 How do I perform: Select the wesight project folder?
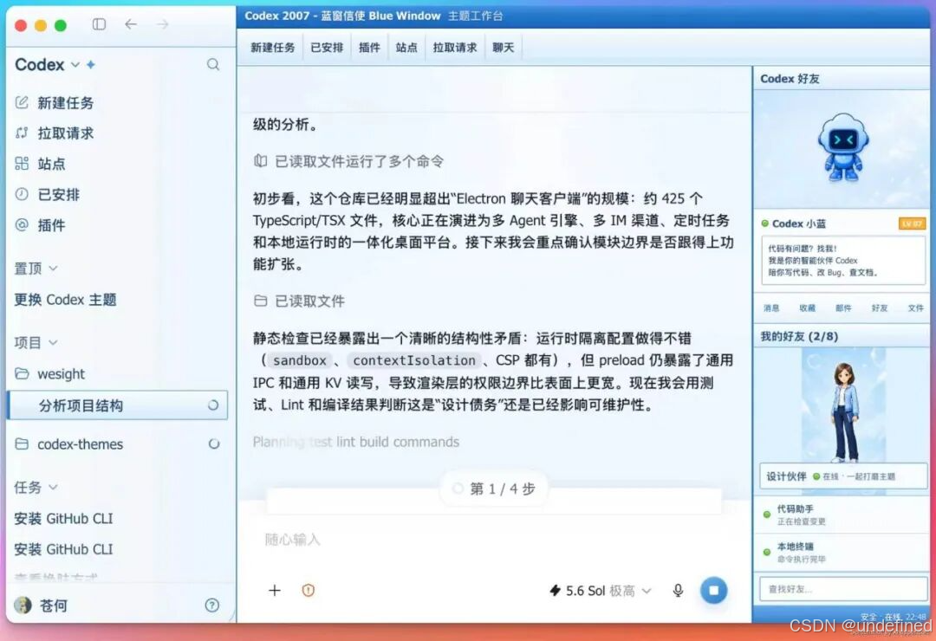[61, 374]
